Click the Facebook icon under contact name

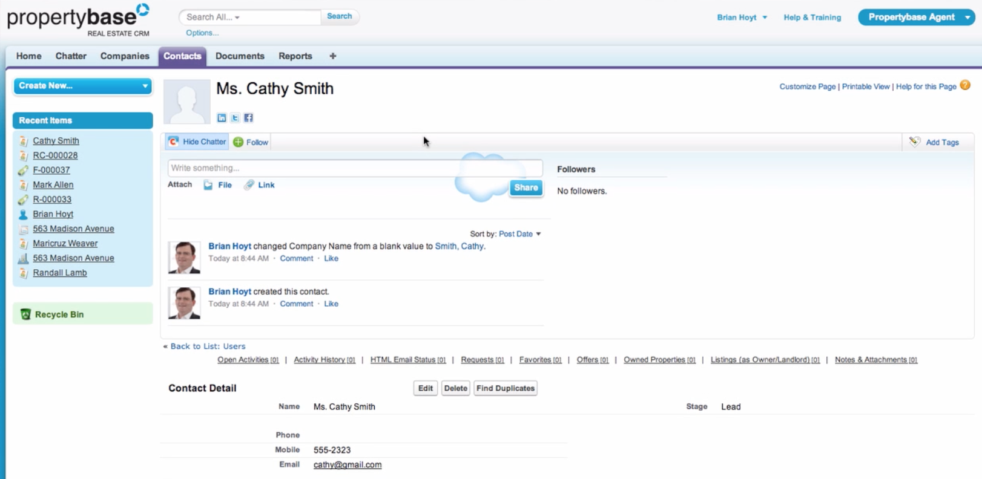pos(248,118)
